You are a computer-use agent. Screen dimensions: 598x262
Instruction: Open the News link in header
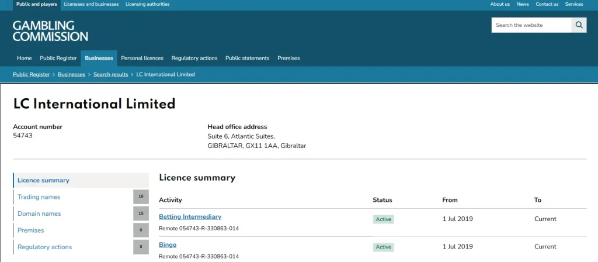[x=523, y=4]
